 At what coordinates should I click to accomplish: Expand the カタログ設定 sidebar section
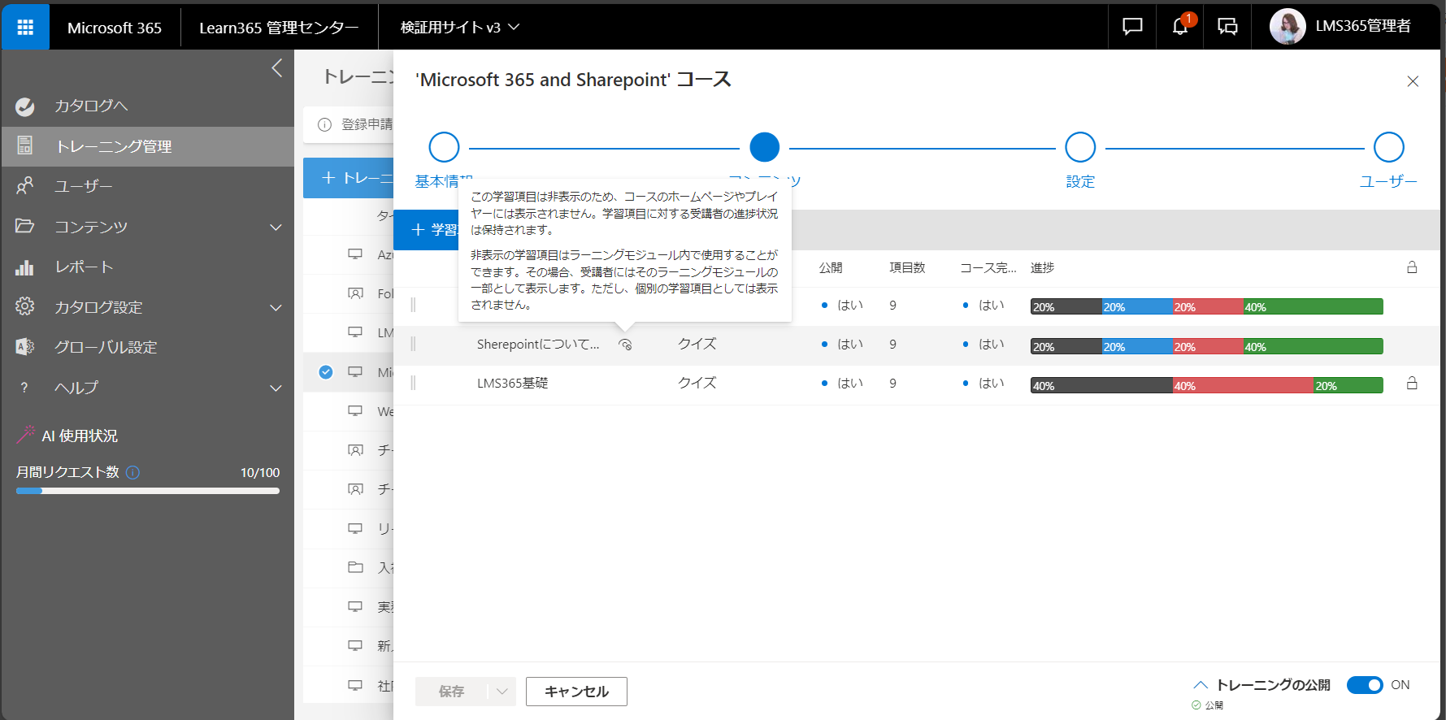[276, 307]
